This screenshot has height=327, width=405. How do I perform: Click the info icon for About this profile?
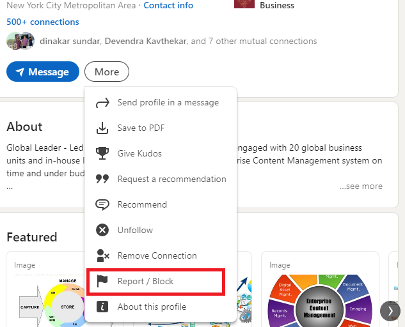click(x=102, y=307)
